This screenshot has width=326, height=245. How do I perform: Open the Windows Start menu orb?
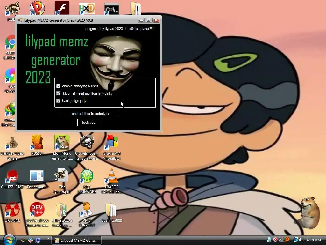tap(10, 240)
